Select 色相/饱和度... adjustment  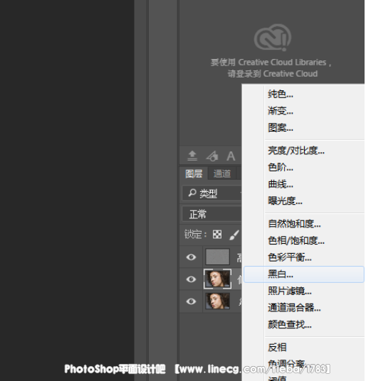(x=303, y=240)
